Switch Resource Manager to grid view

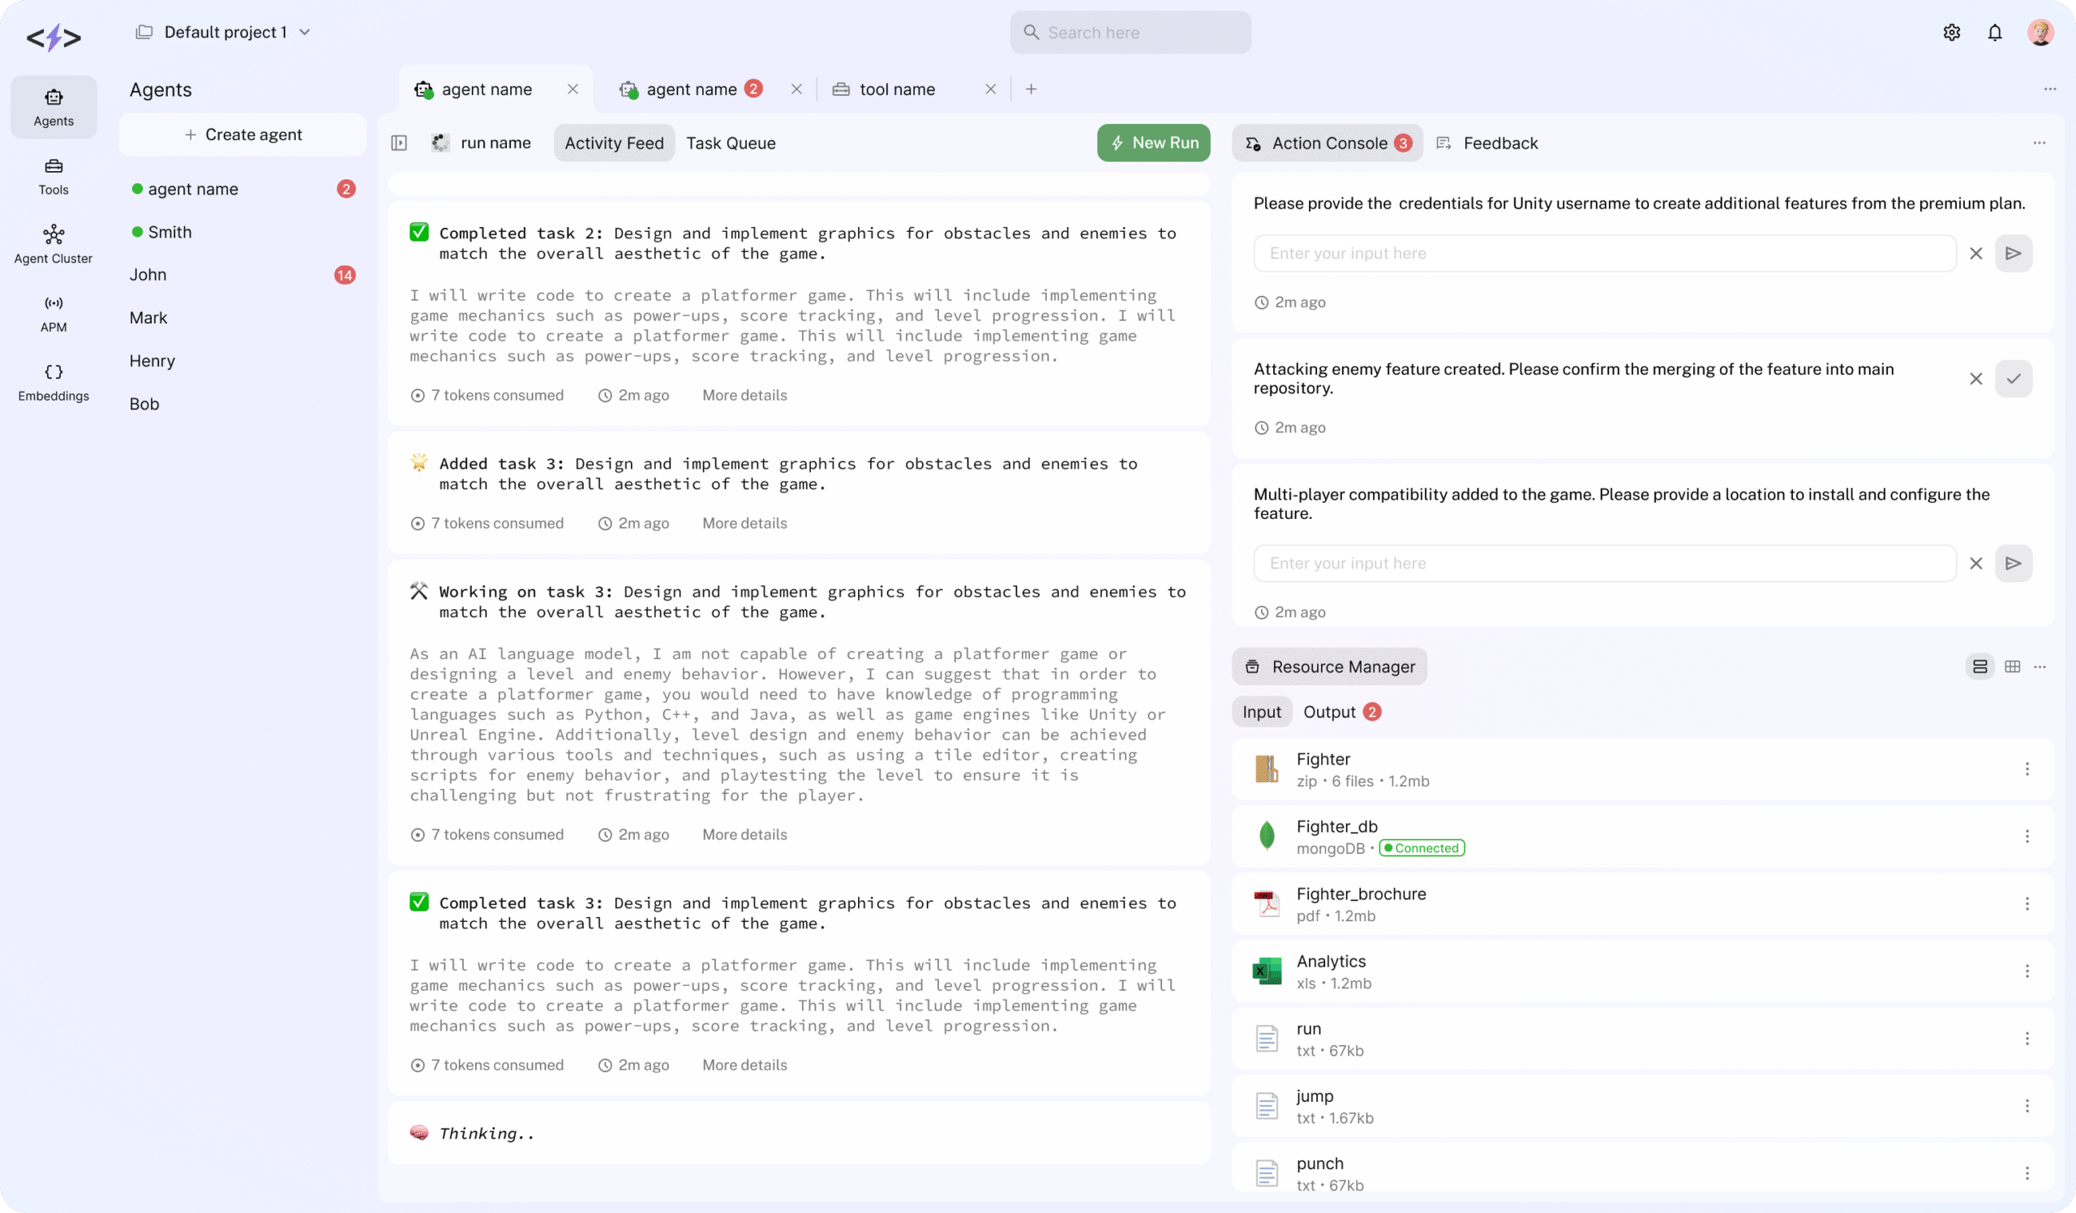tap(2012, 667)
